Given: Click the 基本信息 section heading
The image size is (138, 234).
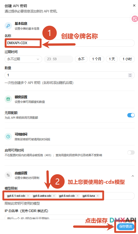Looking at the screenshot, I should click(x=21, y=23).
